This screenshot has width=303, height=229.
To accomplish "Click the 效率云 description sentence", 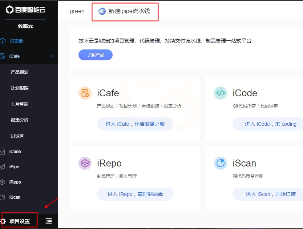I will point(165,41).
